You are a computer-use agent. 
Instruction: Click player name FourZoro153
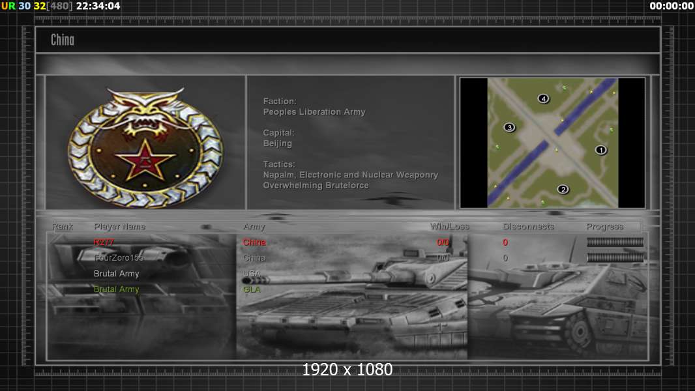tap(119, 257)
